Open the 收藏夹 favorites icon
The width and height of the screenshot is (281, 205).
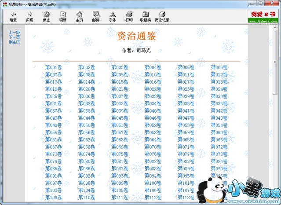point(146,15)
